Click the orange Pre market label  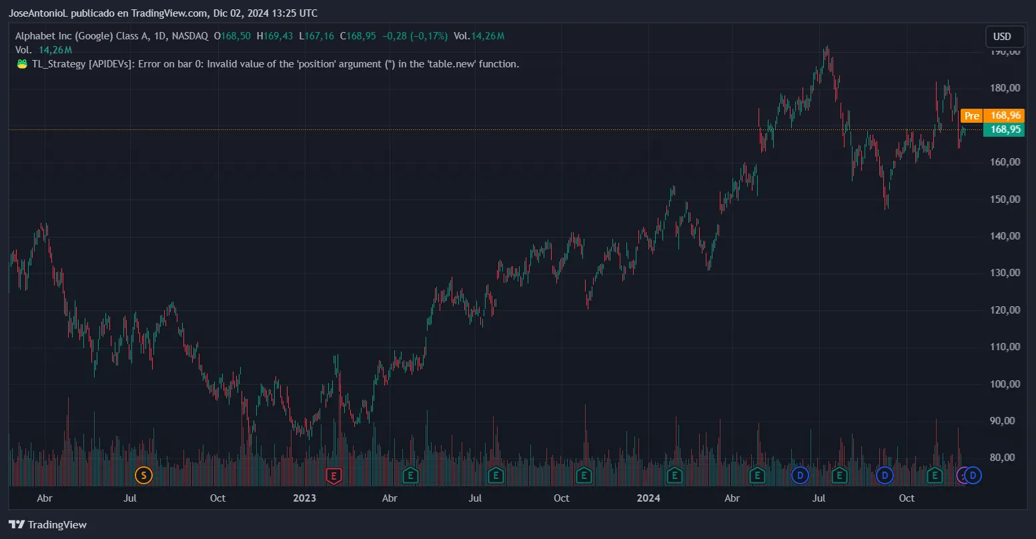[x=971, y=116]
